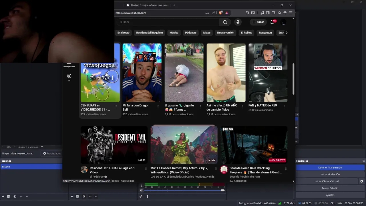
Task: Open OBS 'Ajustes' button
Action: tap(330, 195)
